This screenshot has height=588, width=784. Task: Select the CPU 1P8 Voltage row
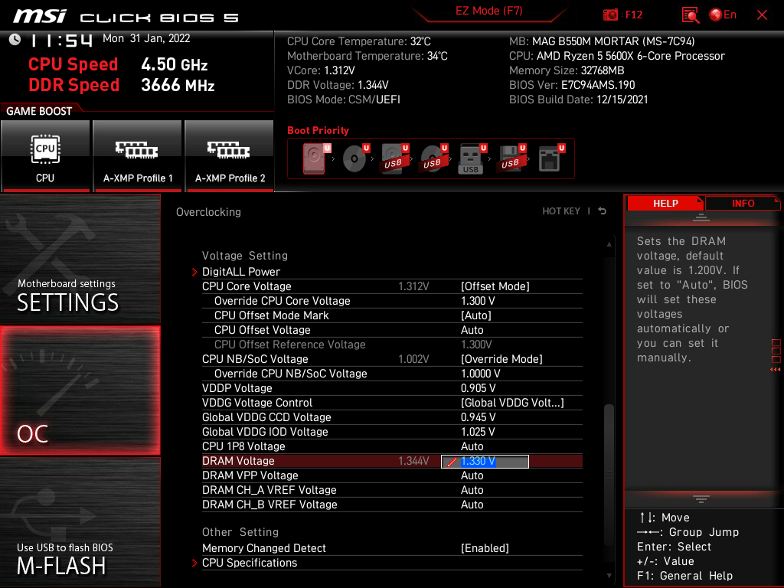(392, 446)
